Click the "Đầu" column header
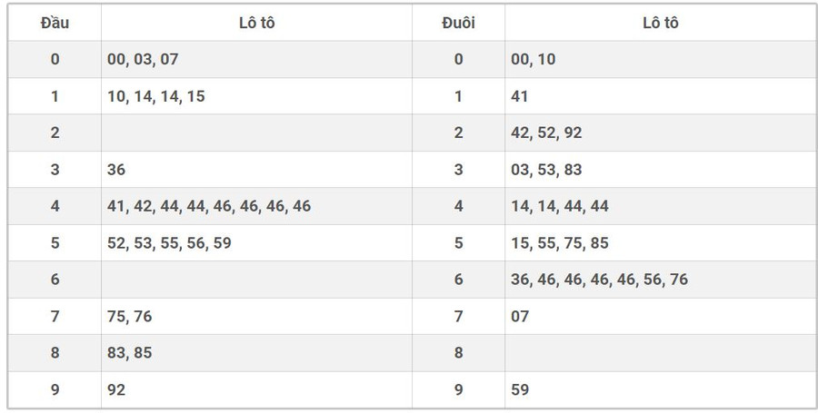The width and height of the screenshot is (818, 413). point(55,23)
